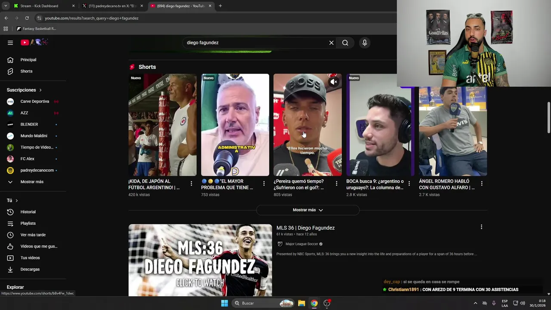Open the KIDA de Japón short thumbnail
Image resolution: width=551 pixels, height=310 pixels.
coord(162,125)
